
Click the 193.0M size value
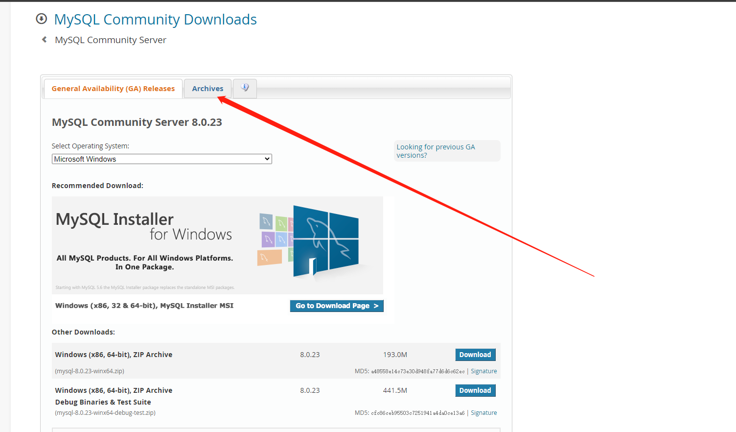tap(395, 355)
